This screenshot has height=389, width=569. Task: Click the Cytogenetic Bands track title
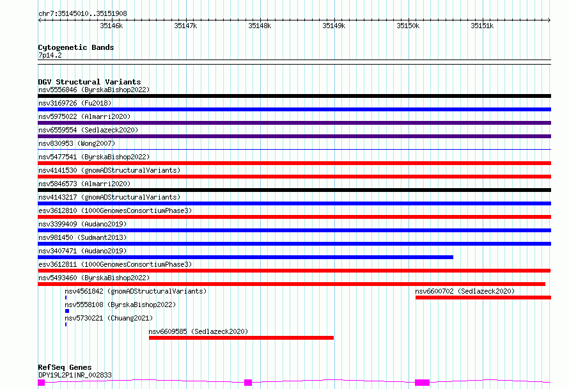76,47
